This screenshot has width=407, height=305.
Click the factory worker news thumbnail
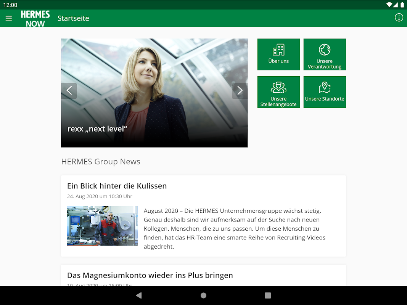pyautogui.click(x=102, y=226)
